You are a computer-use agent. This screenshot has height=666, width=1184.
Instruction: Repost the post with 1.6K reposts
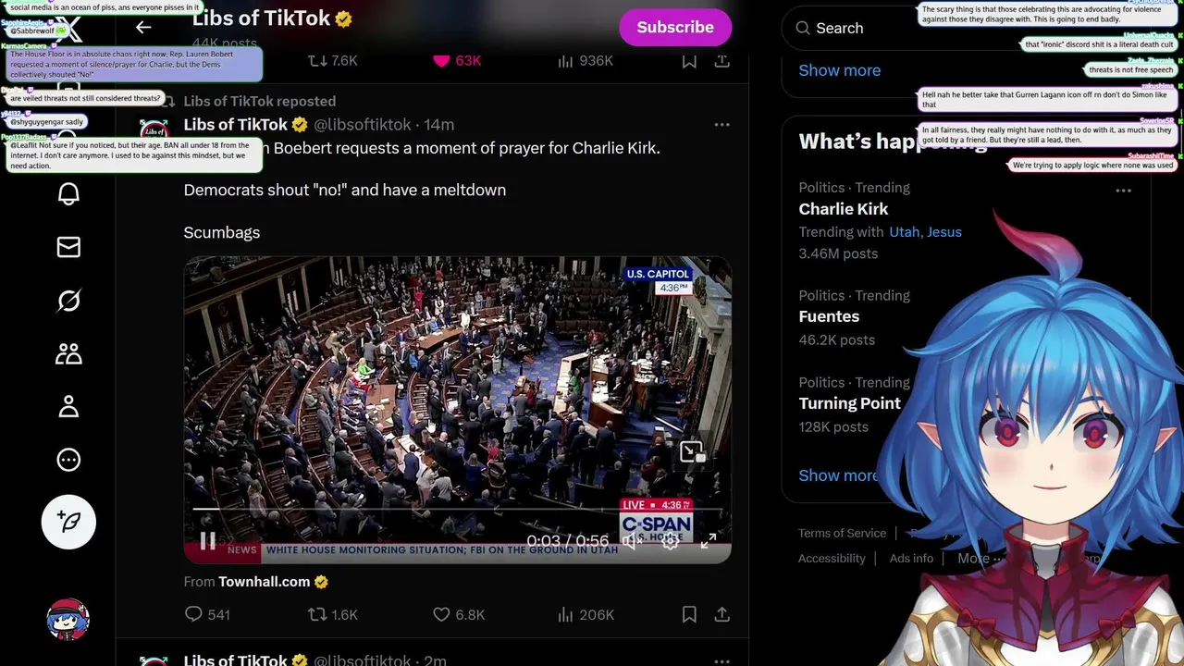coord(333,614)
